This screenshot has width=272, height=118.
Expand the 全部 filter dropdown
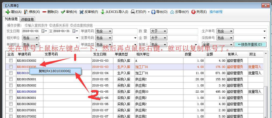(x=231, y=45)
